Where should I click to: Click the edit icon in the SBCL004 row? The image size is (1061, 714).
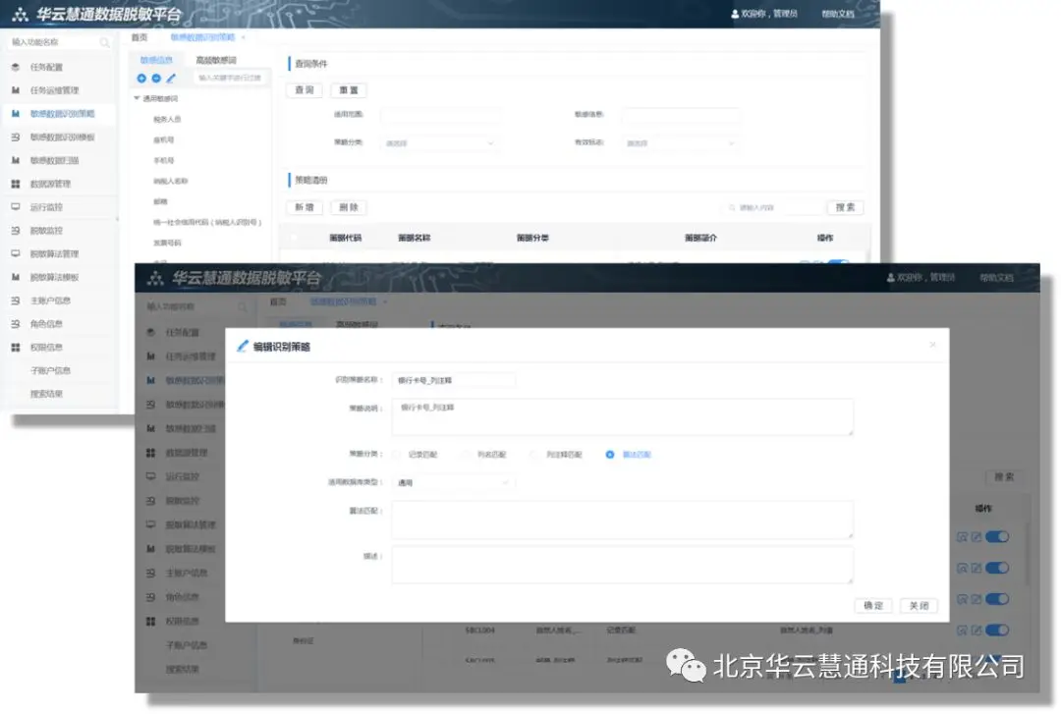point(977,631)
